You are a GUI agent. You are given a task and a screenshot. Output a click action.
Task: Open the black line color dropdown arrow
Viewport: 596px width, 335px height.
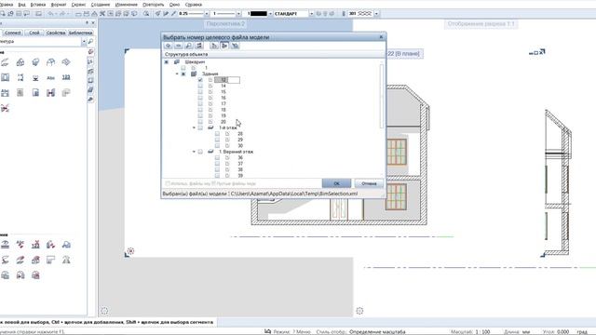click(x=270, y=14)
